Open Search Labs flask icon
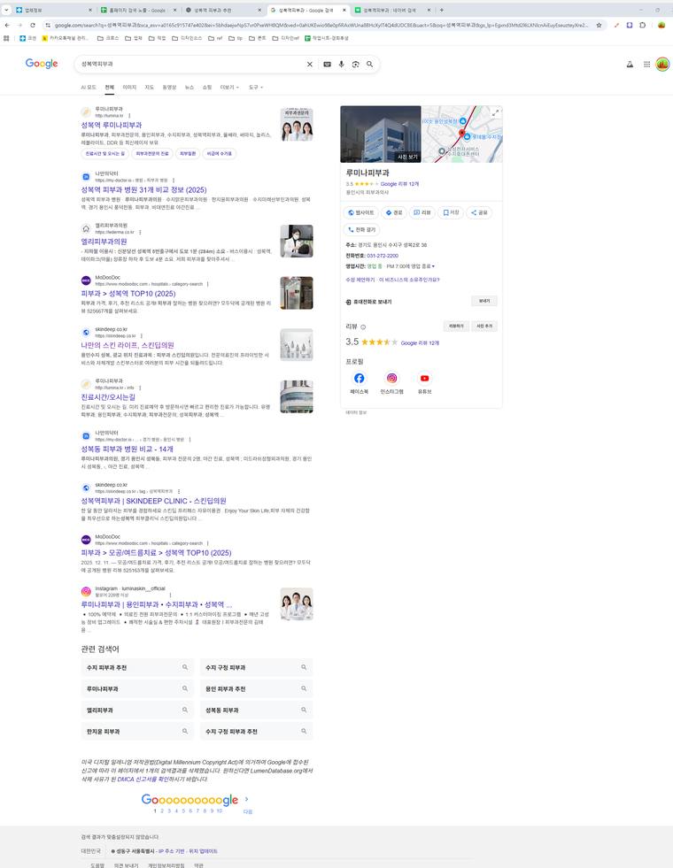The image size is (673, 868). [630, 65]
